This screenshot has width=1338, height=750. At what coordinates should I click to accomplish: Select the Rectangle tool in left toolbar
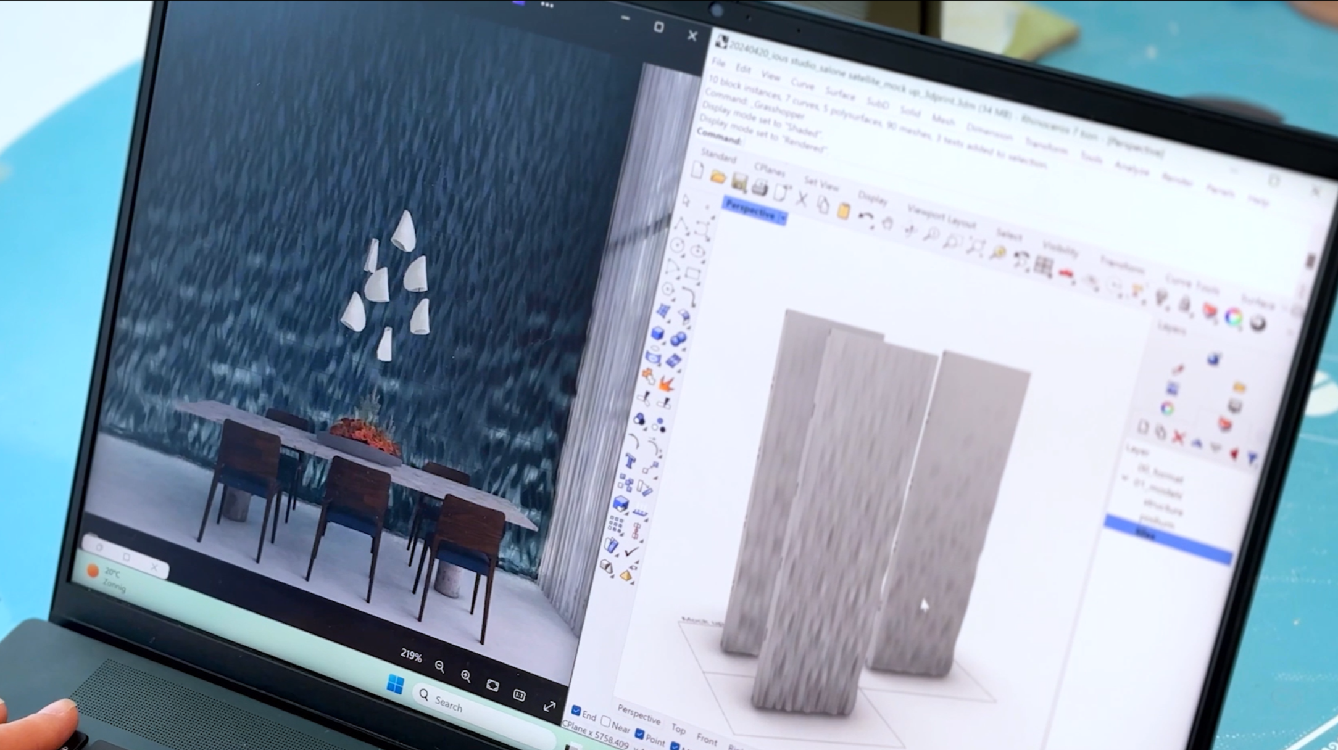(x=693, y=273)
